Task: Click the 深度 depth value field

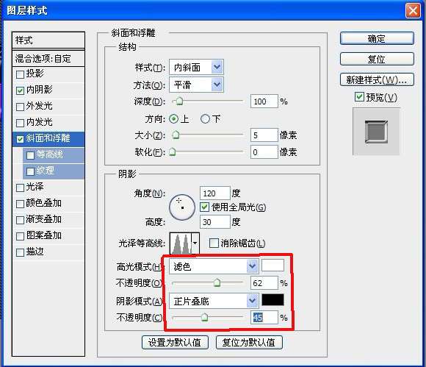Action: [x=264, y=101]
